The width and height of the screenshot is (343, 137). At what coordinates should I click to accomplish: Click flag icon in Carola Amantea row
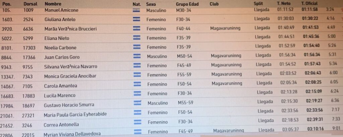[137, 84]
